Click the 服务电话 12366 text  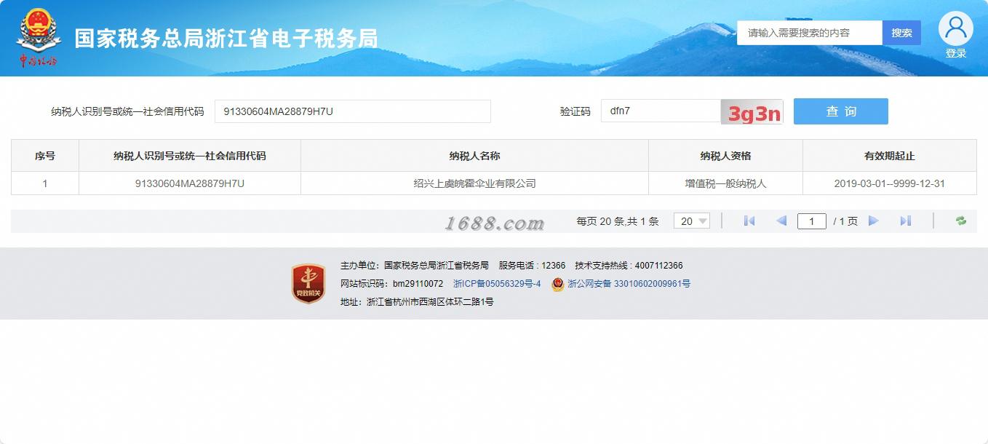tap(532, 266)
